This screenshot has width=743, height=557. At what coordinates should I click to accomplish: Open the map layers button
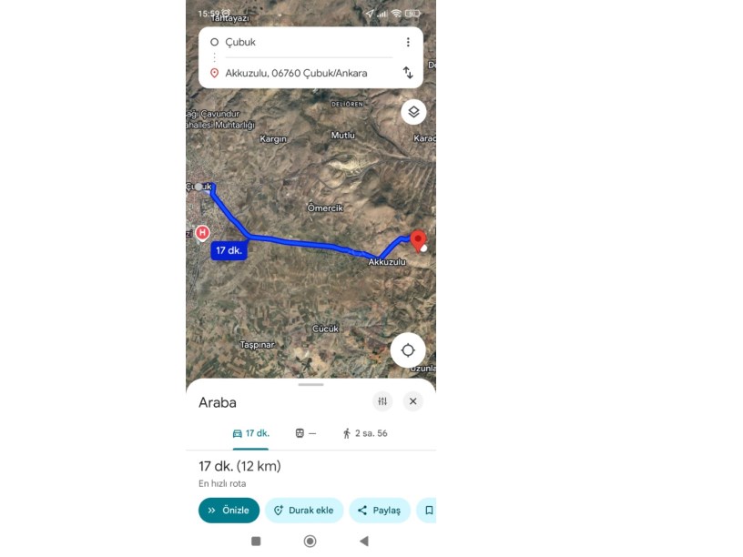coord(413,112)
